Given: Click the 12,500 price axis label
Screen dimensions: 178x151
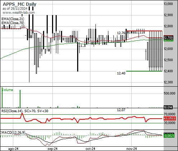Looking at the screenshot, I should tap(168, 60).
